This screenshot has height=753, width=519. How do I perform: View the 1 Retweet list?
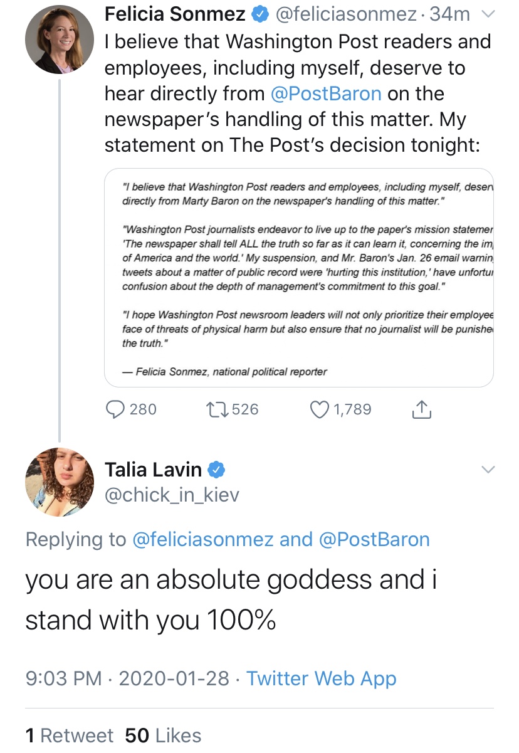[x=70, y=735]
